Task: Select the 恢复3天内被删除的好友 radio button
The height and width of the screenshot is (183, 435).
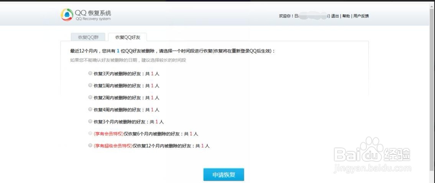Action: [90, 74]
